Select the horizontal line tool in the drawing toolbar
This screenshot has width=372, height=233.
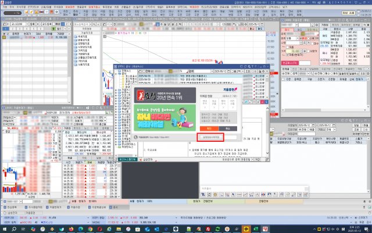click(239, 194)
